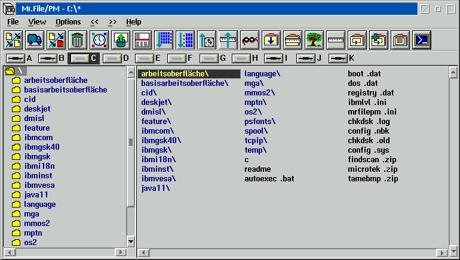Select java11 folder in left tree
The image size is (460, 260).
coord(35,195)
